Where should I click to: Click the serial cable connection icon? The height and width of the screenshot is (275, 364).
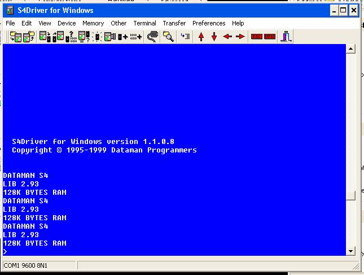(x=152, y=37)
